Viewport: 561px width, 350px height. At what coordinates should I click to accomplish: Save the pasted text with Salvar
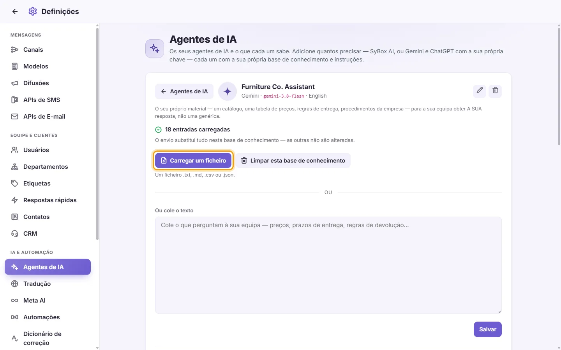pyautogui.click(x=488, y=329)
